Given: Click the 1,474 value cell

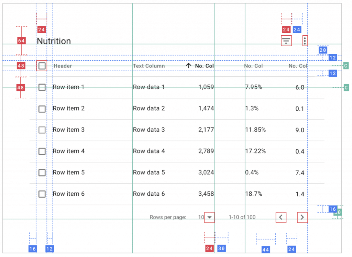Looking at the screenshot, I should (206, 109).
